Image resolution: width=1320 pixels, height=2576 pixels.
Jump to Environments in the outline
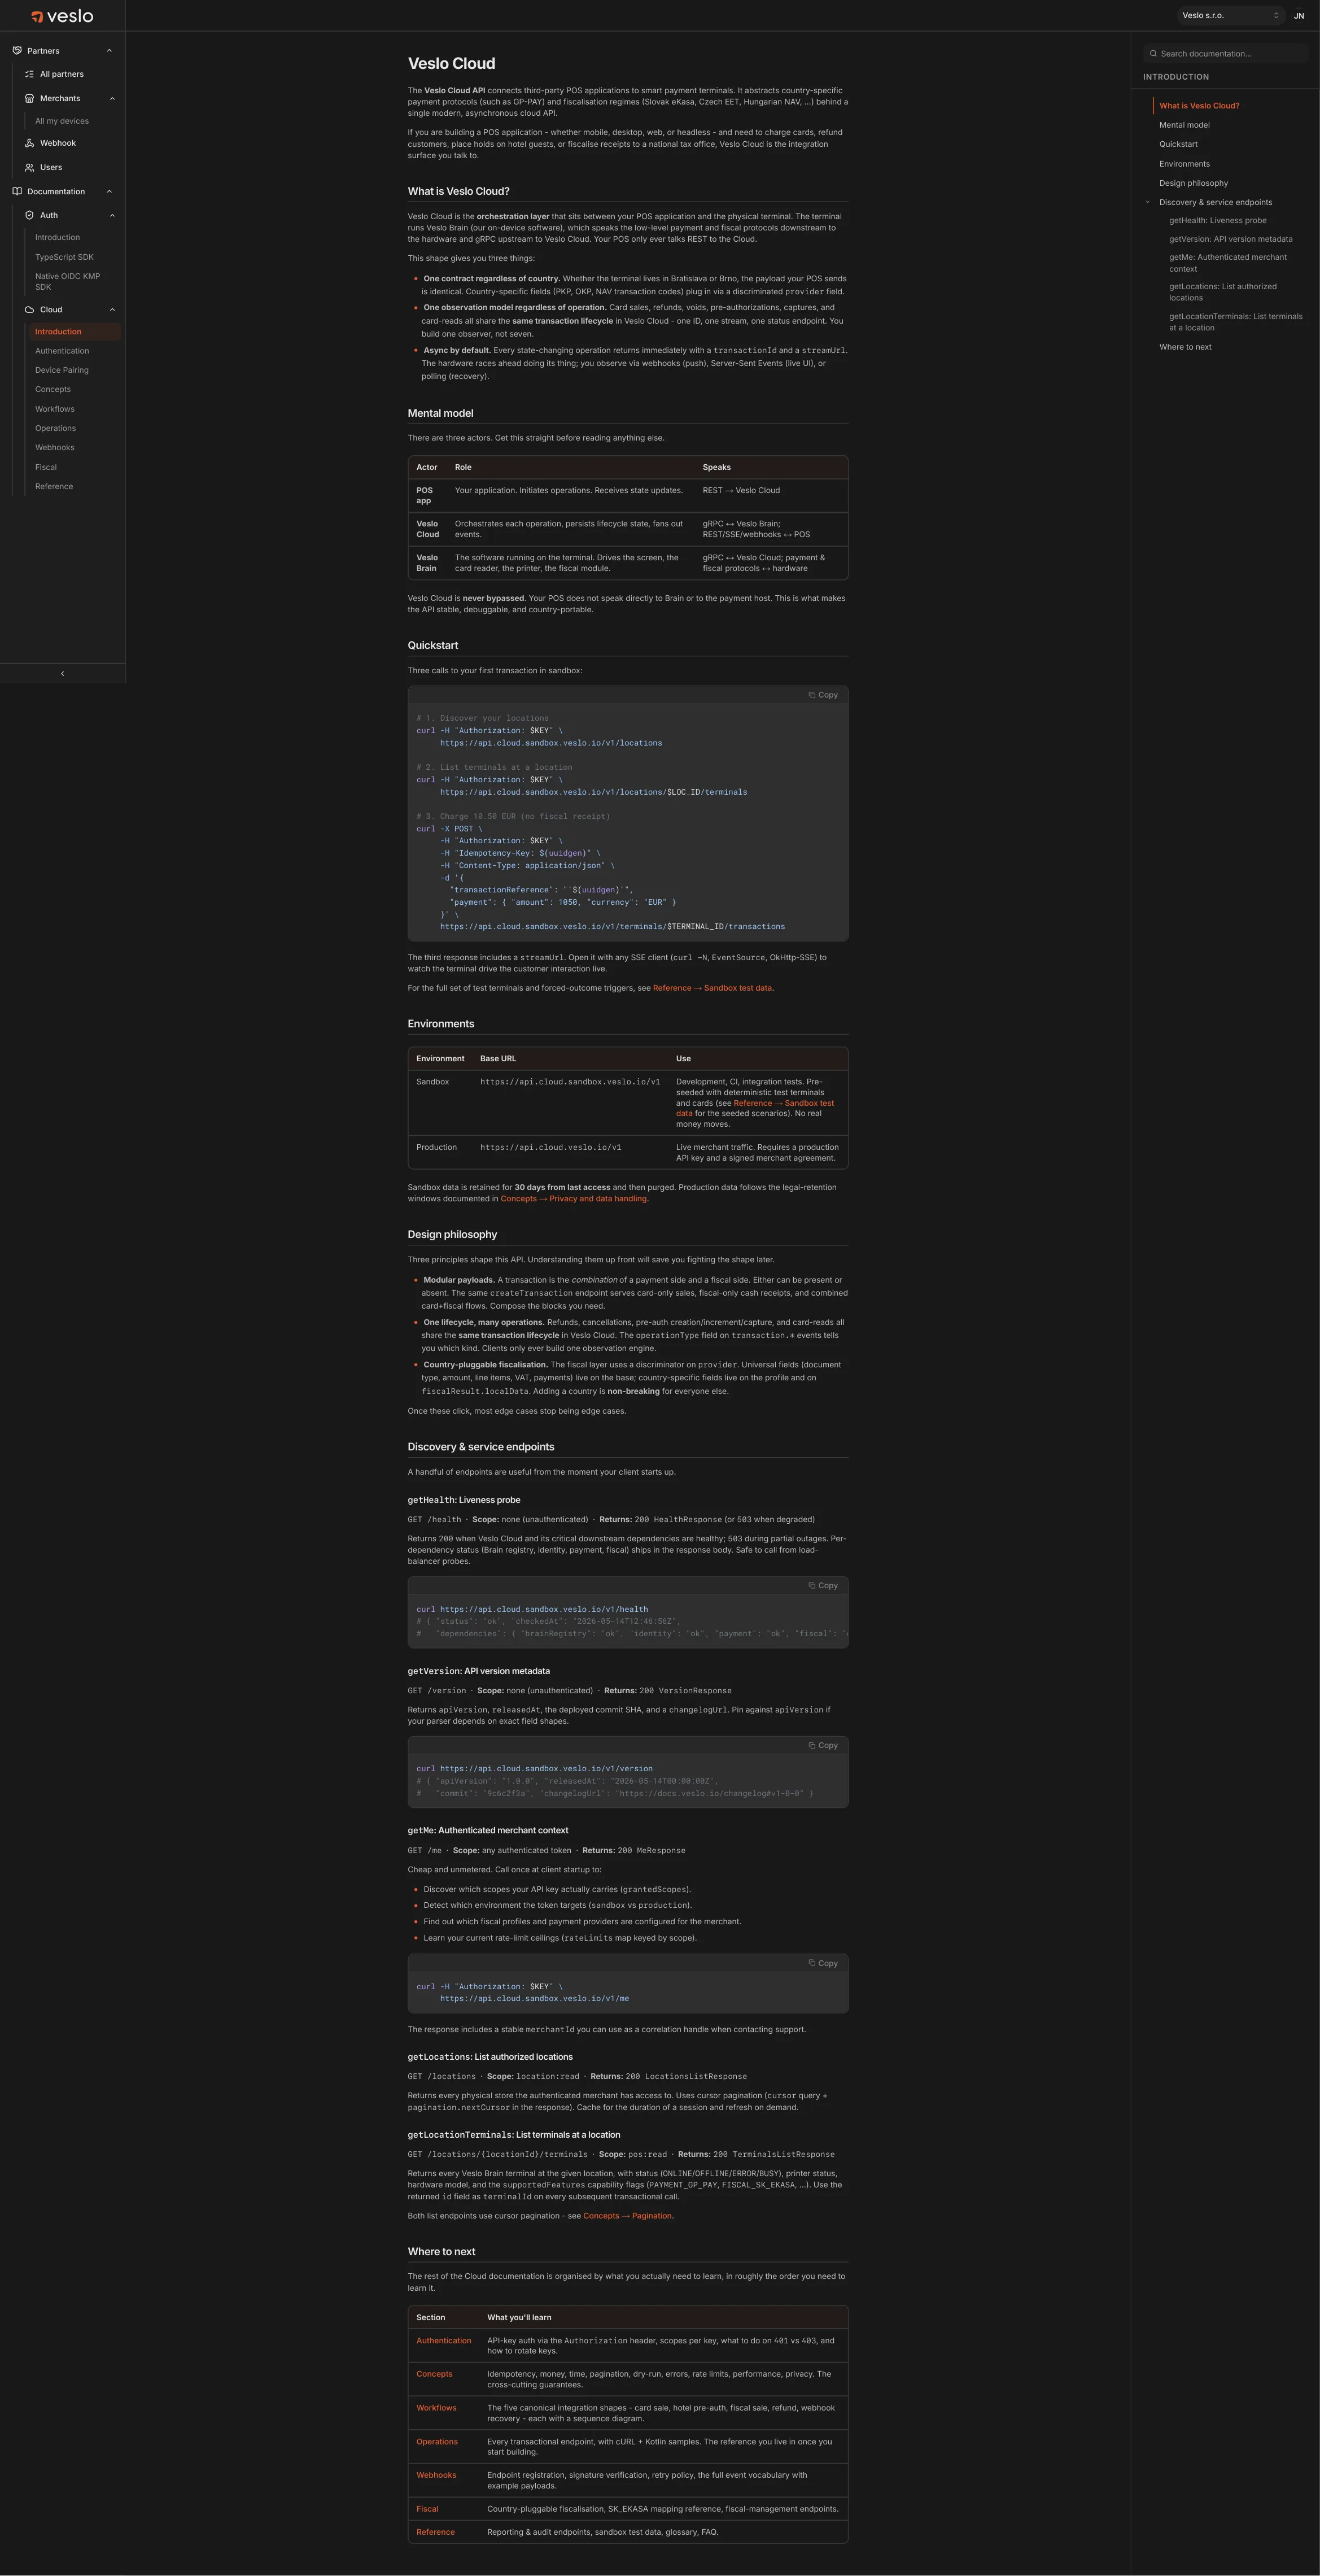point(1184,164)
